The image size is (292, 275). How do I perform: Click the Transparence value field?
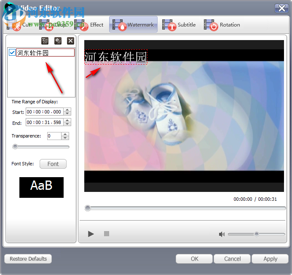pyautogui.click(x=54, y=136)
